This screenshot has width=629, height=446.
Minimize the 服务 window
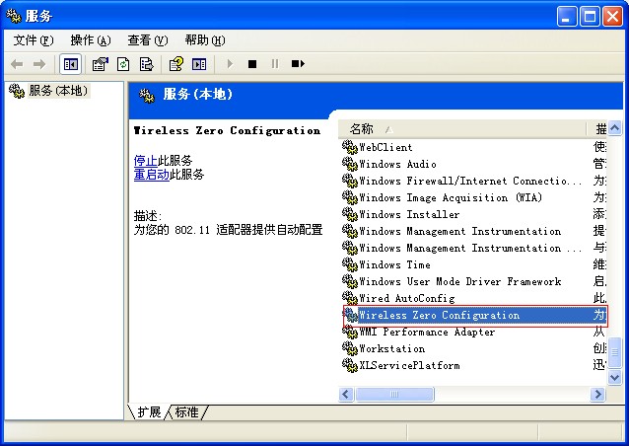coord(567,17)
